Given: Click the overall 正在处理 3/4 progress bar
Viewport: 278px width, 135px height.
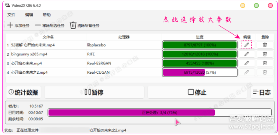Looking at the screenshot, I should point(160,113).
